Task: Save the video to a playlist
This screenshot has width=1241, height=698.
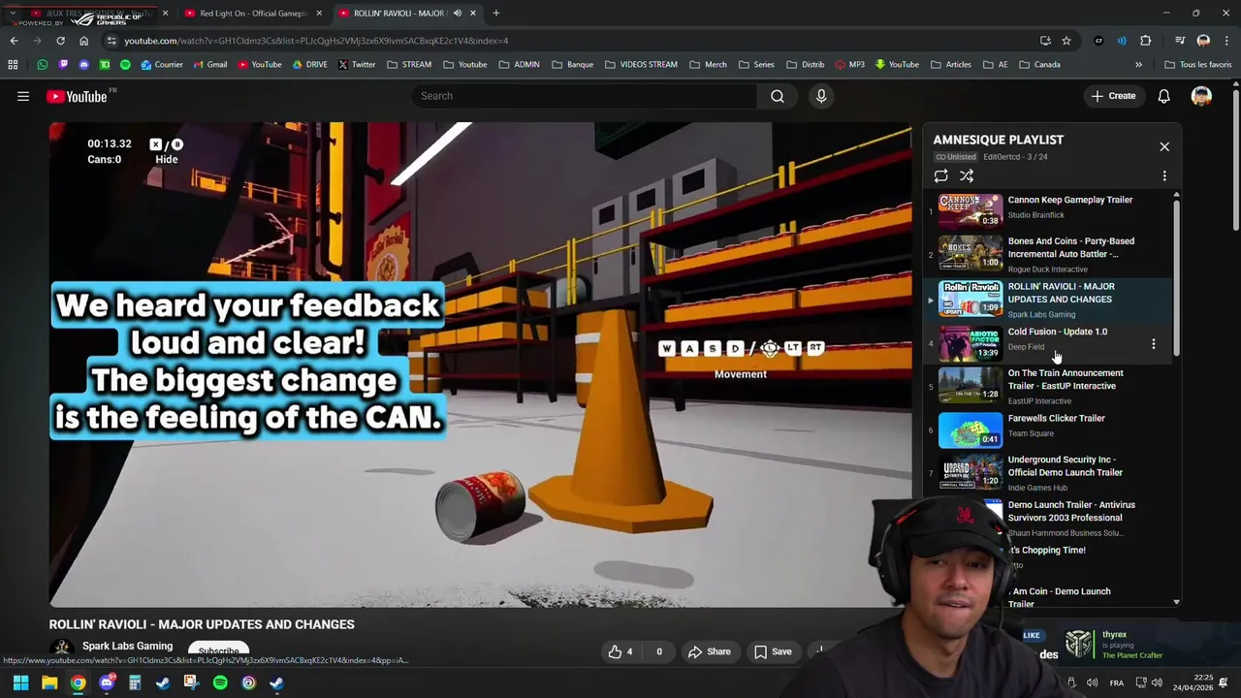Action: click(773, 651)
